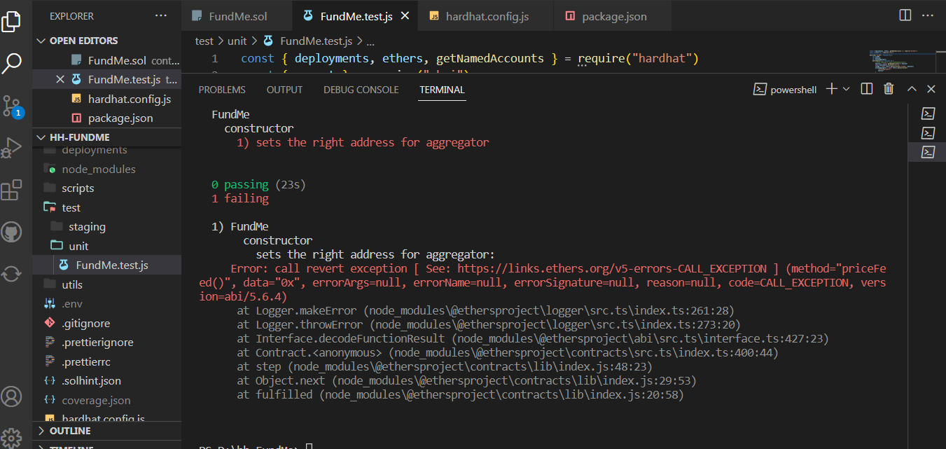
Task: Open the .prettierignore file
Action: (x=107, y=343)
